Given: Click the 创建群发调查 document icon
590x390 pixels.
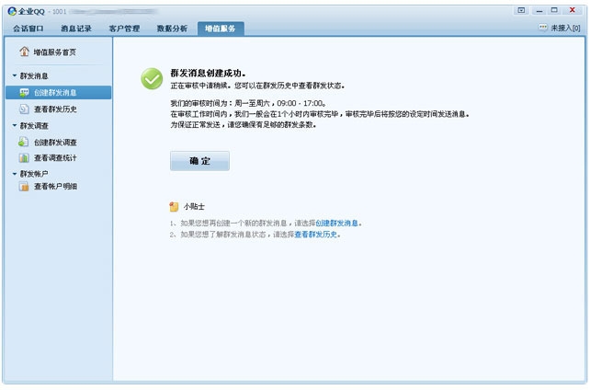Looking at the screenshot, I should pos(23,142).
